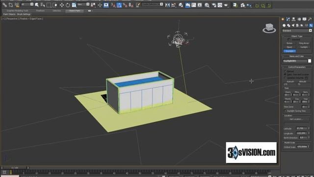Open the Paint Objects panel
Screen dimensions: 314x177
point(9,14)
